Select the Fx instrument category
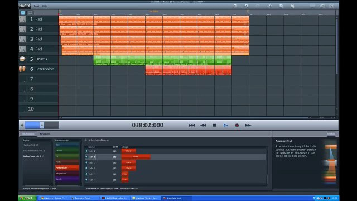Viewport: 357px width, 201px height. (67, 156)
